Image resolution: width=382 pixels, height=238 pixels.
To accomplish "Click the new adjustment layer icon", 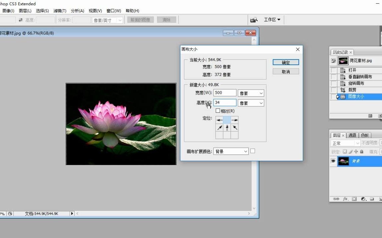I will pos(363,199).
